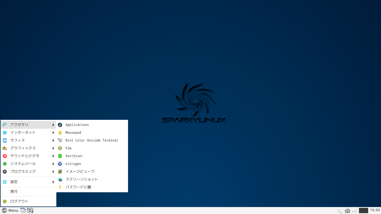Screen dimensions: 381x214
Task: Select the アクセサリ category label
Action: pos(20,125)
